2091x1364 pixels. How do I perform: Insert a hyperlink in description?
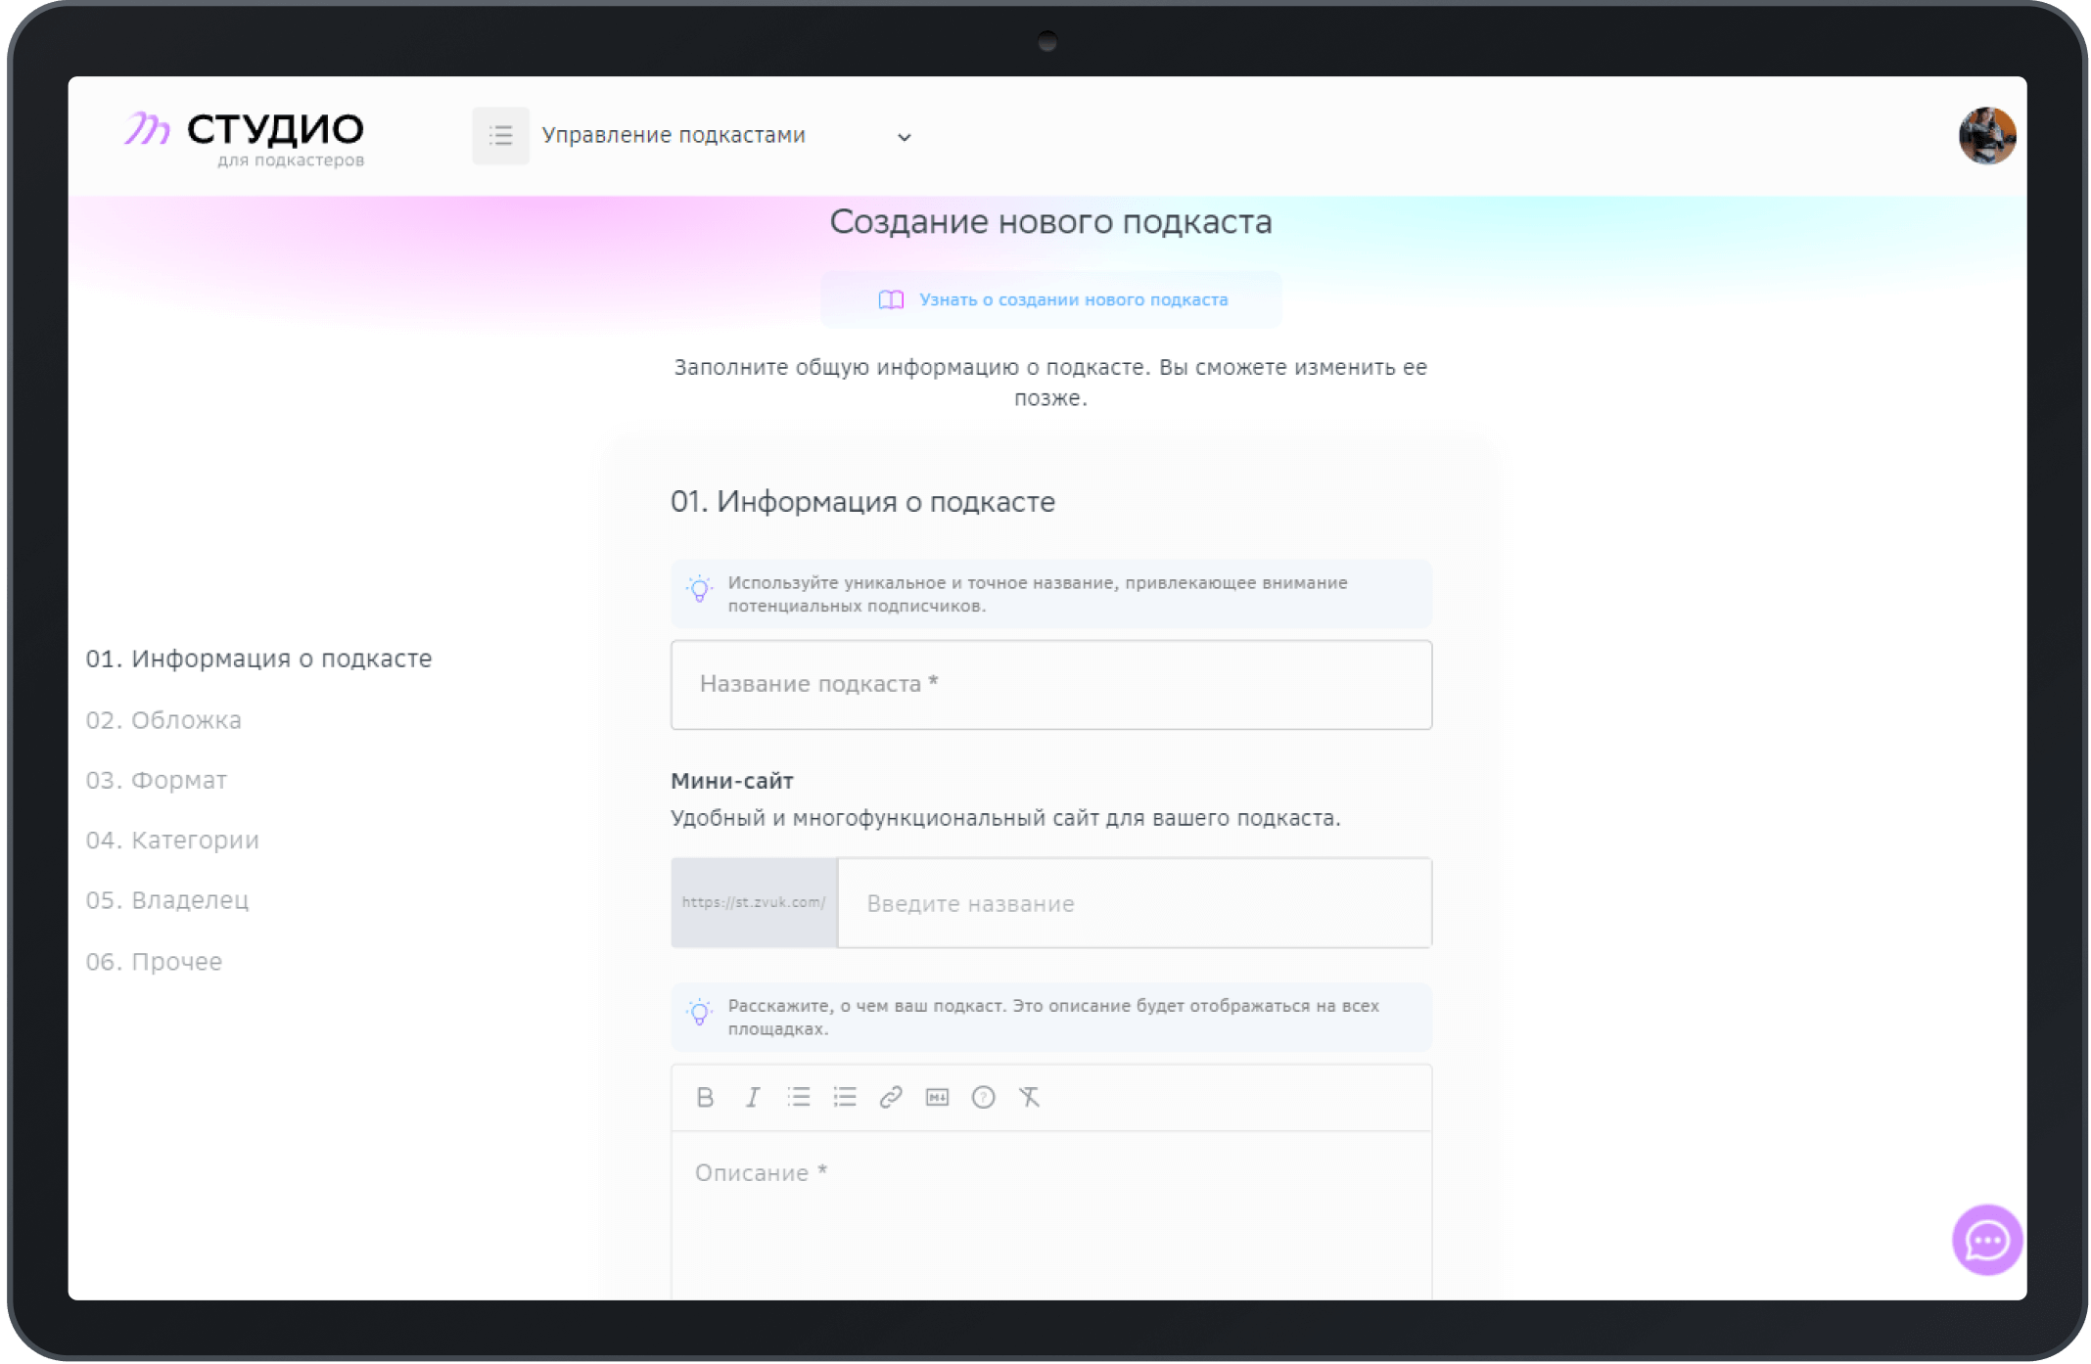point(890,1097)
